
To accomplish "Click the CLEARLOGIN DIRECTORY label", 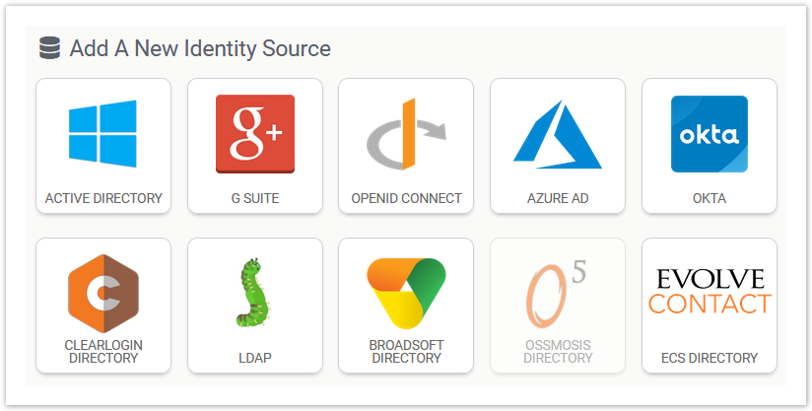I will pyautogui.click(x=103, y=352).
